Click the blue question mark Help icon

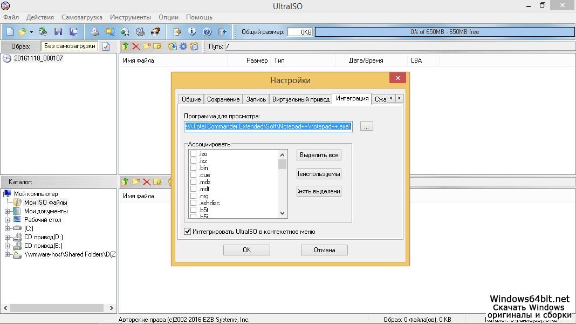click(207, 32)
